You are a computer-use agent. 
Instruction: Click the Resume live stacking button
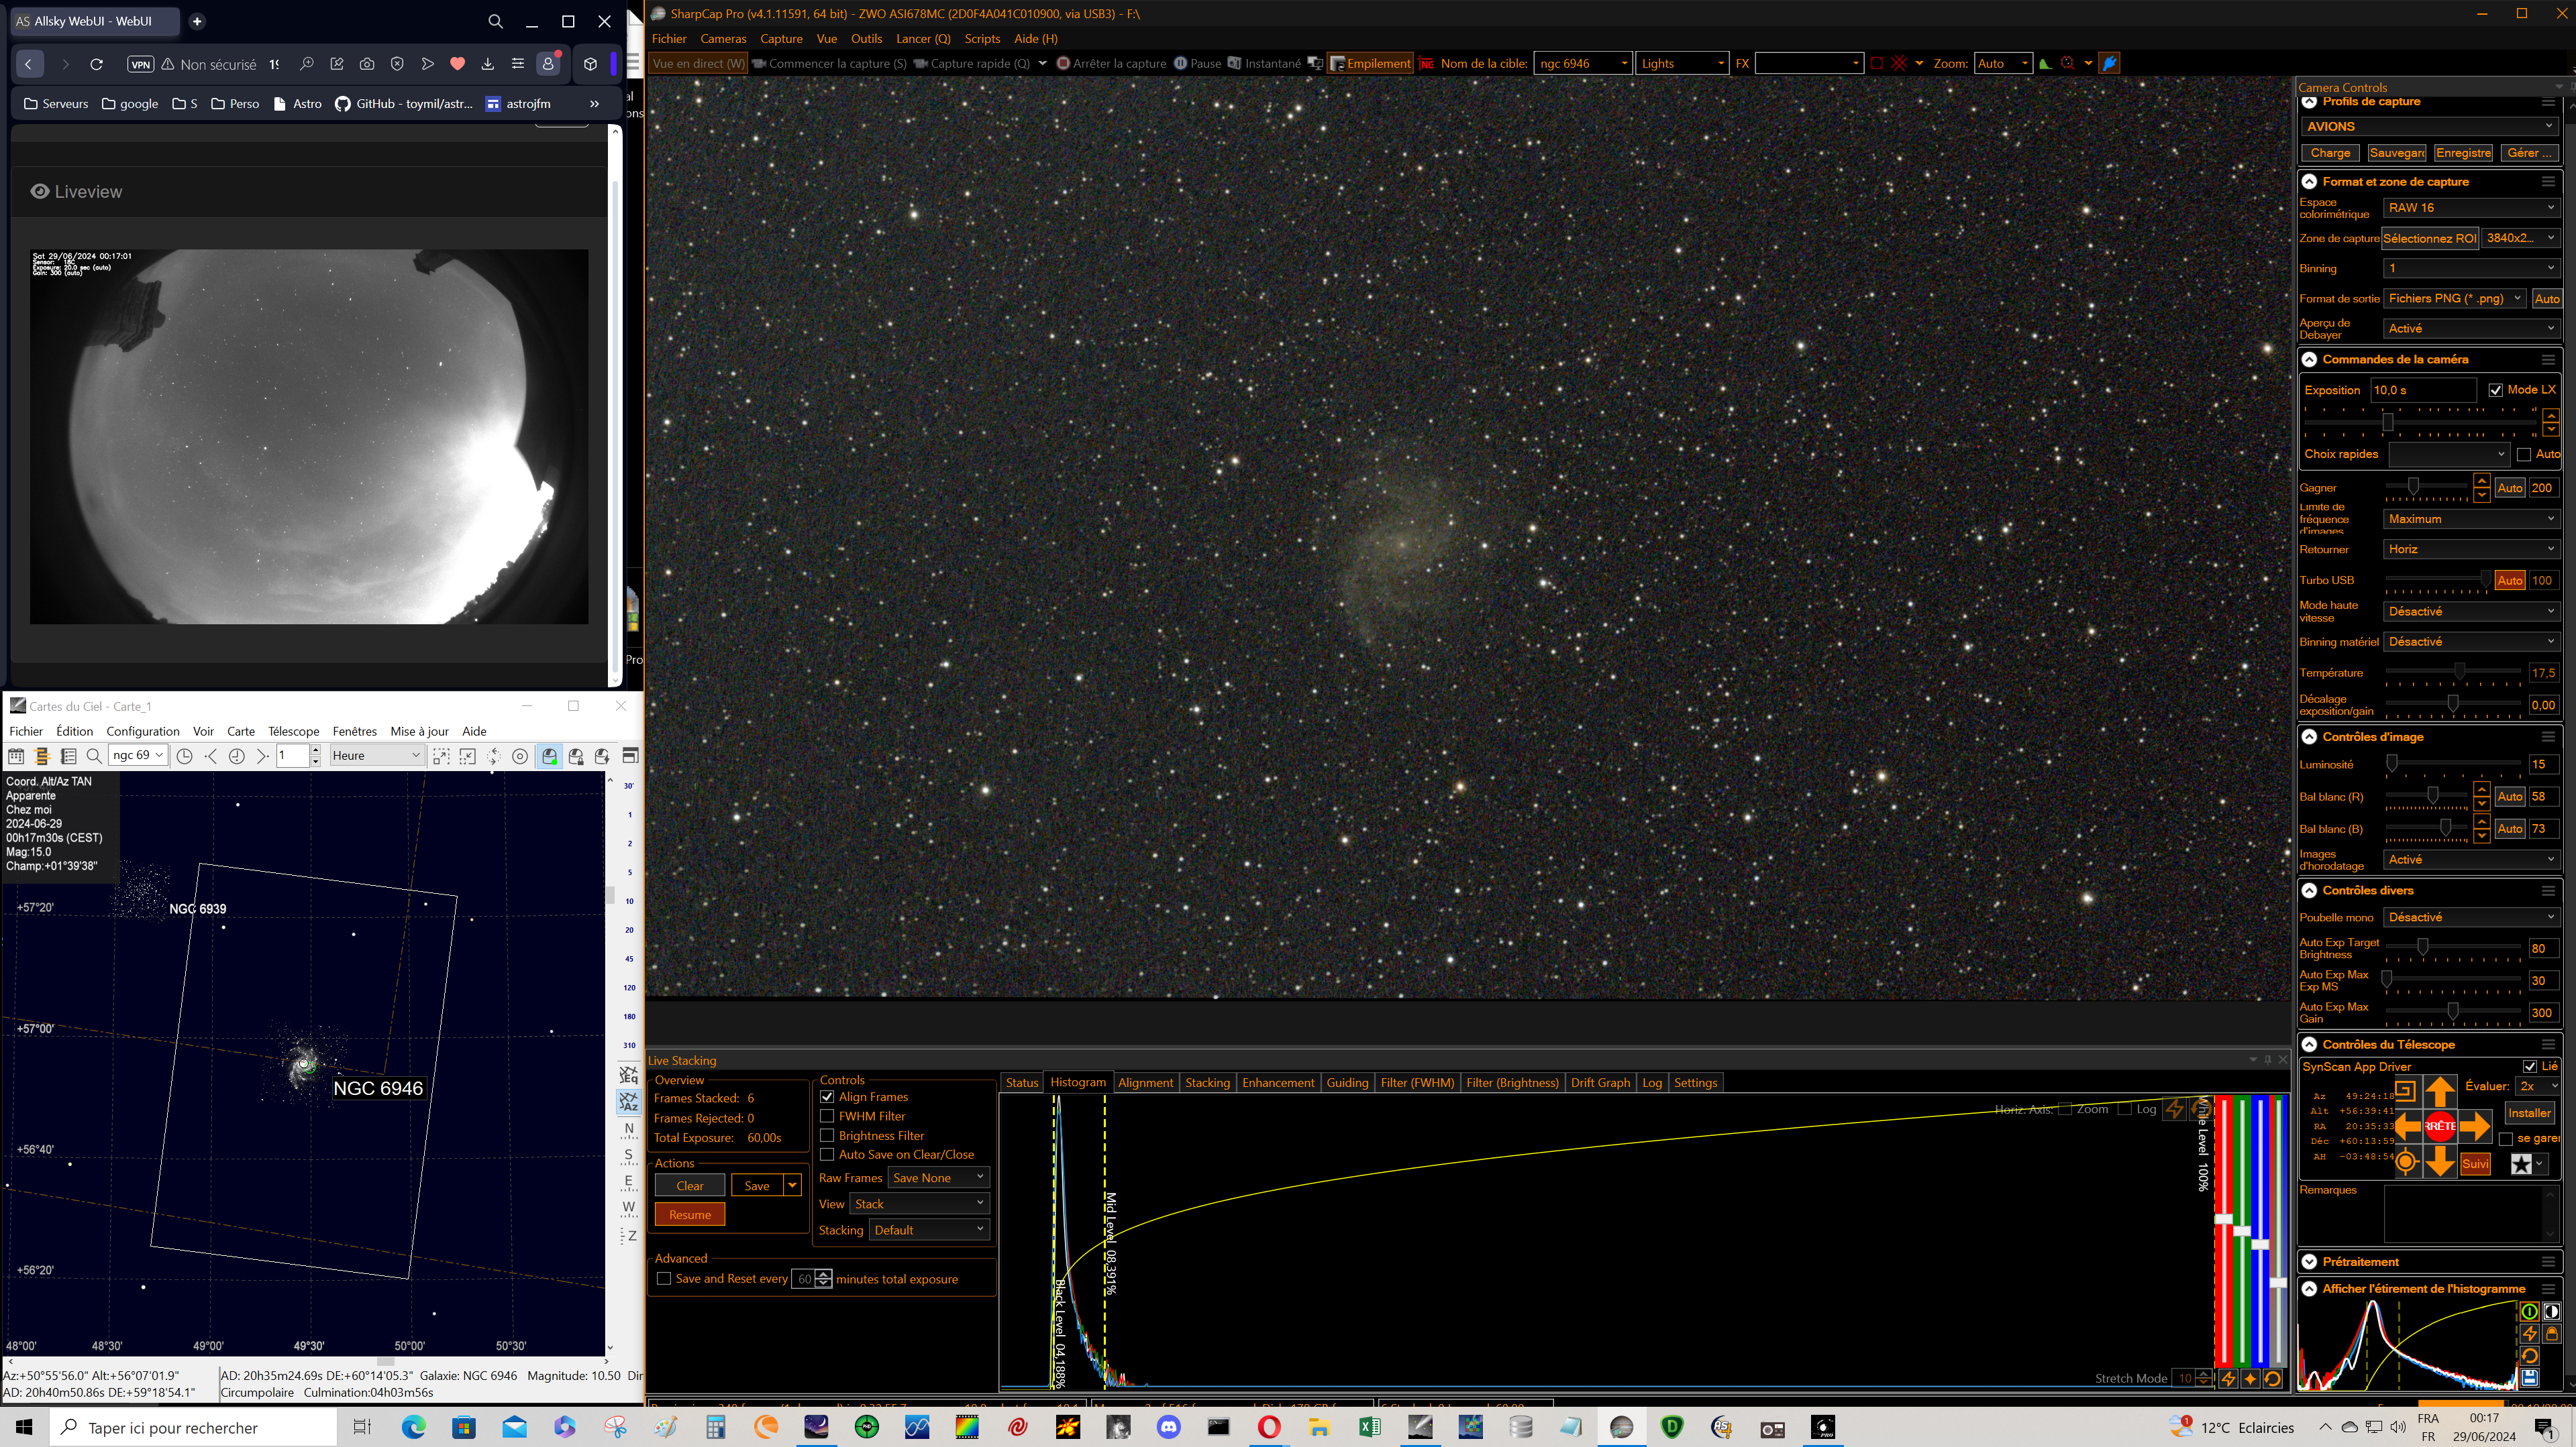pyautogui.click(x=689, y=1214)
